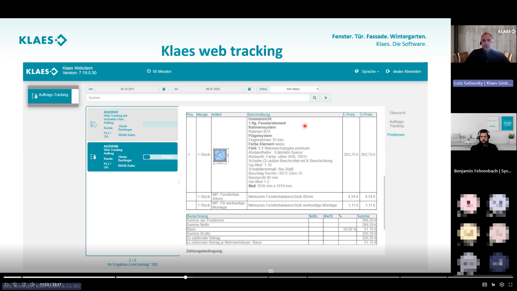
Task: Select the Auftrags-Tracking sidebar tab
Action: coord(50,96)
